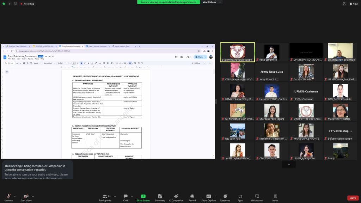This screenshot has width=361, height=203.
Task: Open the View menu in Google Docs
Action: click(19, 59)
